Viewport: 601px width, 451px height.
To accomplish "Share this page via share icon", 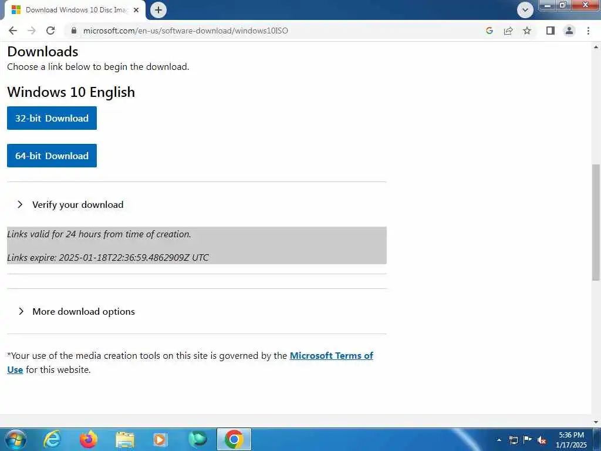I will [508, 31].
